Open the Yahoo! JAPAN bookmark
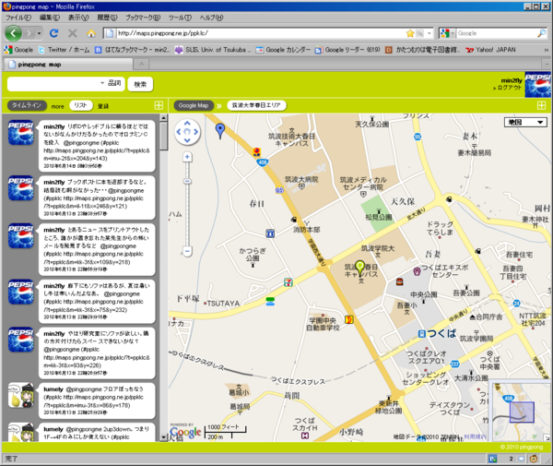The image size is (553, 466). [x=490, y=50]
